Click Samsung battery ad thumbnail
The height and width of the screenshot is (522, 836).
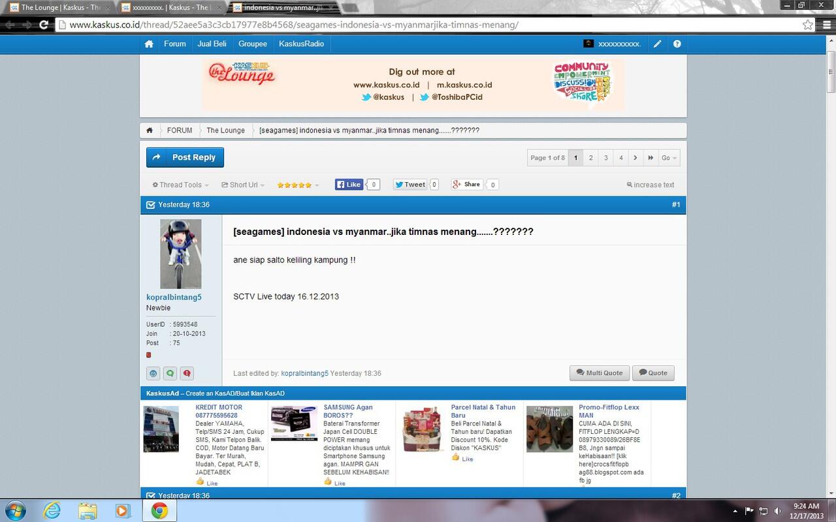click(x=294, y=424)
